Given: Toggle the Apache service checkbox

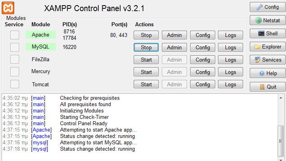Looking at the screenshot, I should (15, 35).
